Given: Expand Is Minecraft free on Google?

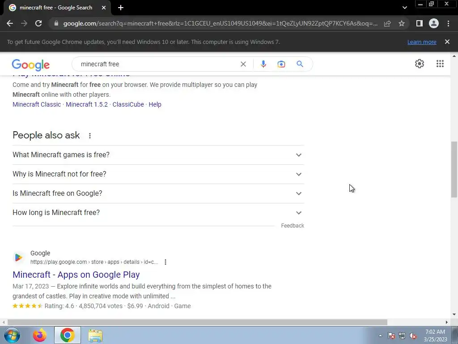Looking at the screenshot, I should click(158, 193).
